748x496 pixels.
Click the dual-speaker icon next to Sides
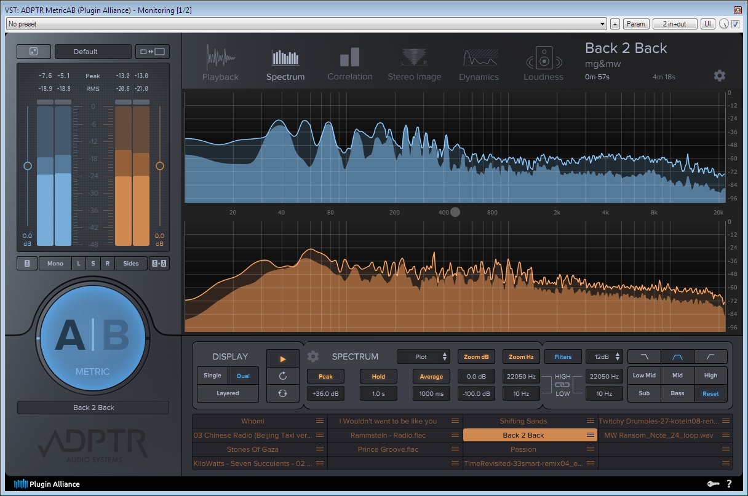pos(159,263)
